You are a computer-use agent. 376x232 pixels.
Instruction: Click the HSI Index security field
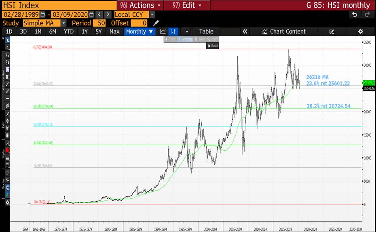[59, 5]
